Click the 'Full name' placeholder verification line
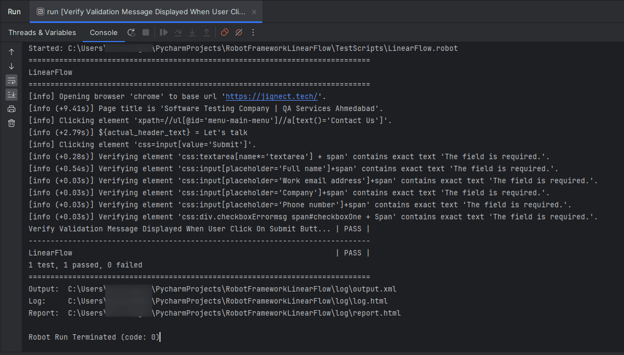 click(293, 168)
